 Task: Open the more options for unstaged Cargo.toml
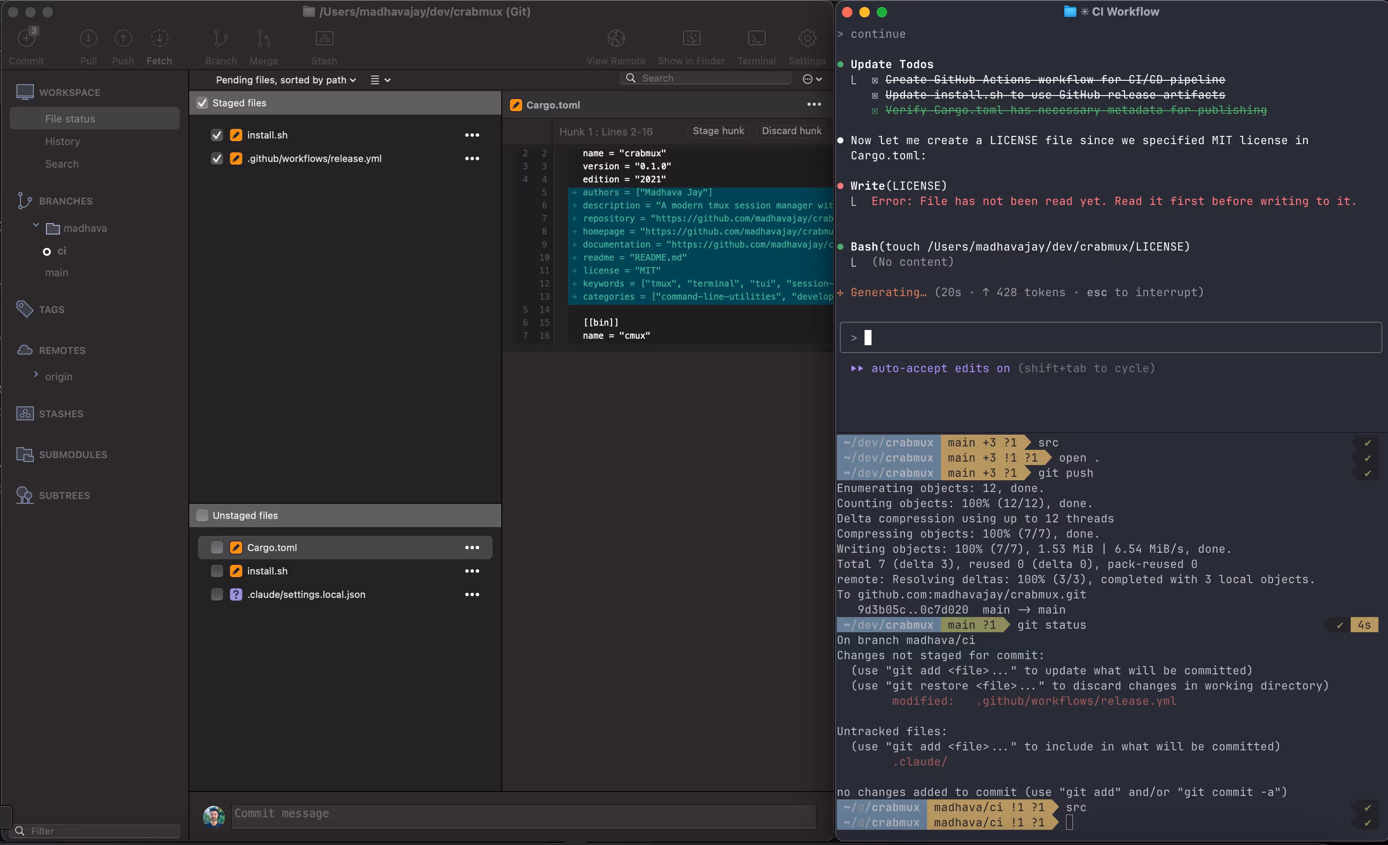[x=471, y=548]
